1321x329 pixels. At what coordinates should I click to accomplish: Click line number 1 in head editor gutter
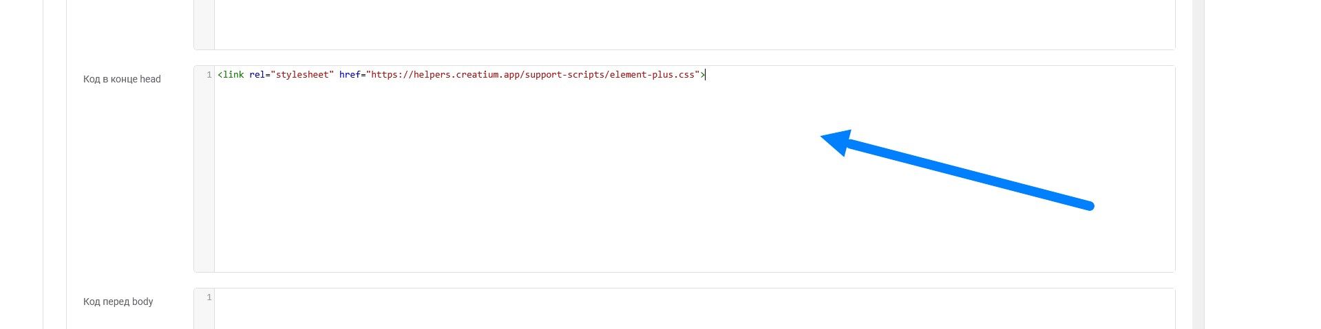click(x=209, y=75)
